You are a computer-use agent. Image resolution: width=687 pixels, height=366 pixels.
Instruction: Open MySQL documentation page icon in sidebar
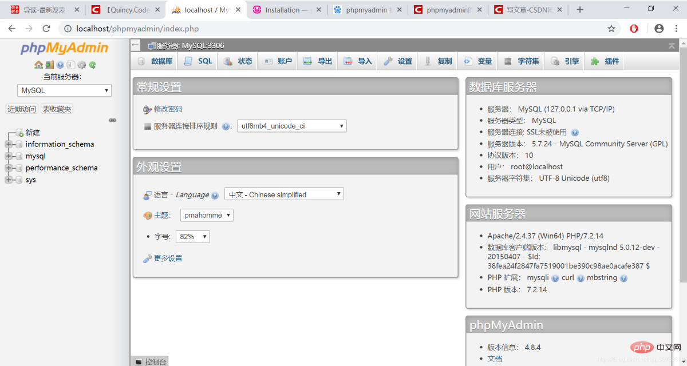click(x=70, y=65)
